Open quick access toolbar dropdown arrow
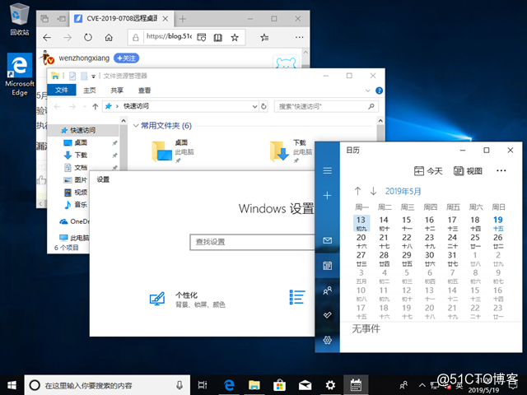The height and width of the screenshot is (395, 527). (x=93, y=77)
